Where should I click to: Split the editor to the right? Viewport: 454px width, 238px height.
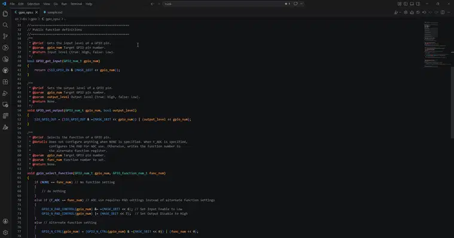tap(443, 13)
